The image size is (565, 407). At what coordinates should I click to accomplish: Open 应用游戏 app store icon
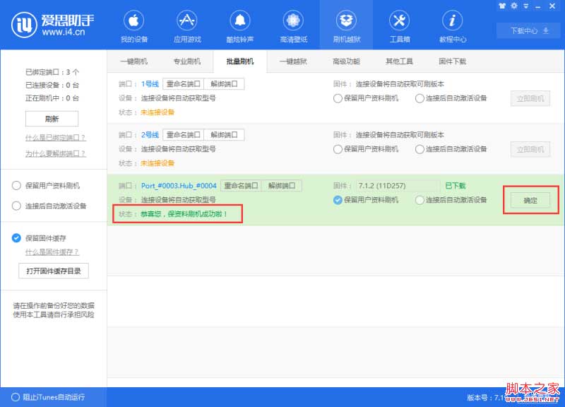[186, 20]
